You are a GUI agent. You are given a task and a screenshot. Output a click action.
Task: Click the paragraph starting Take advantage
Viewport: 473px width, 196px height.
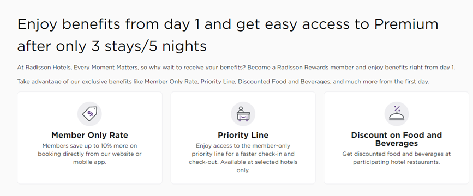(x=223, y=82)
